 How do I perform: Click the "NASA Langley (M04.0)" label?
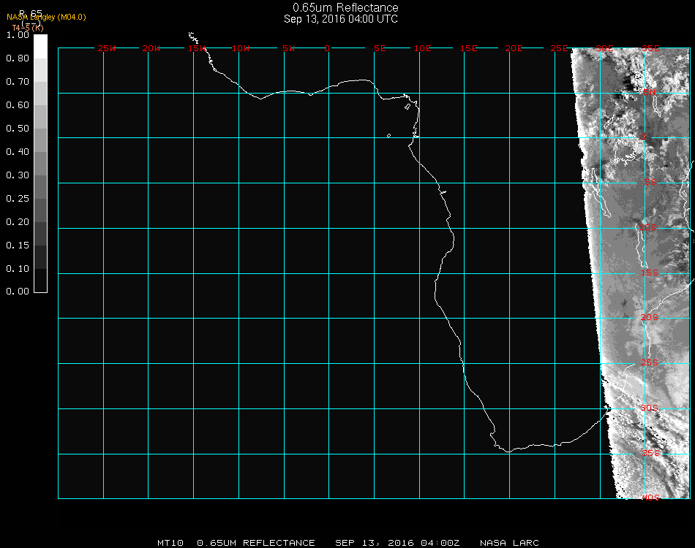point(46,17)
